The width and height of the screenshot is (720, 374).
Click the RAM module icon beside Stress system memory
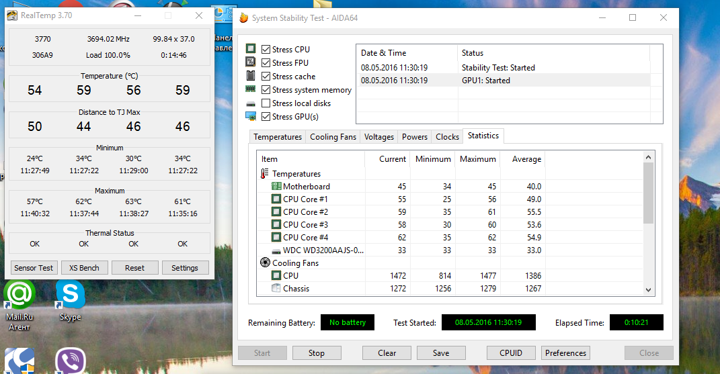(251, 89)
